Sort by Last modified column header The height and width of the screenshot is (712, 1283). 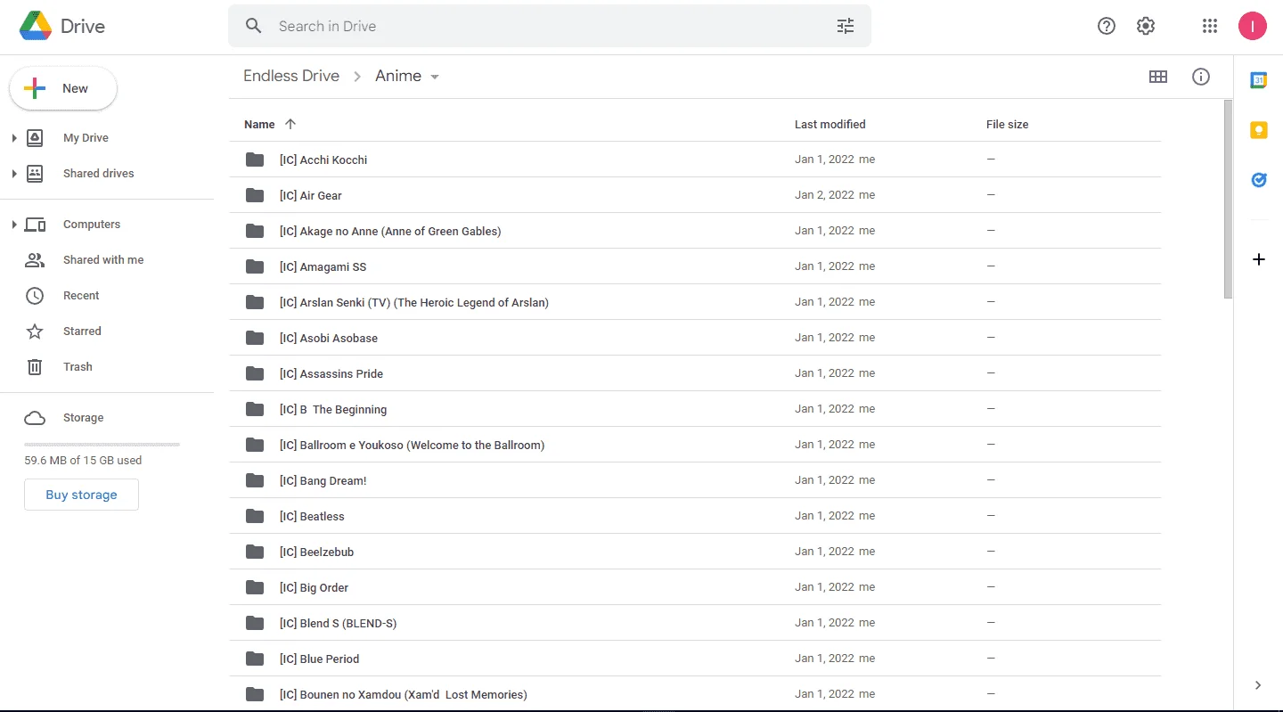[830, 125]
